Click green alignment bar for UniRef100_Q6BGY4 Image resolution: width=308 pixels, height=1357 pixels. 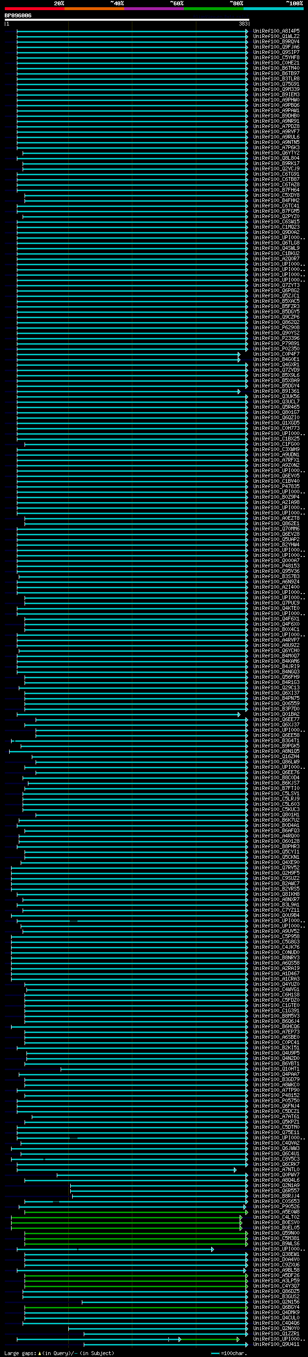pos(136,1307)
